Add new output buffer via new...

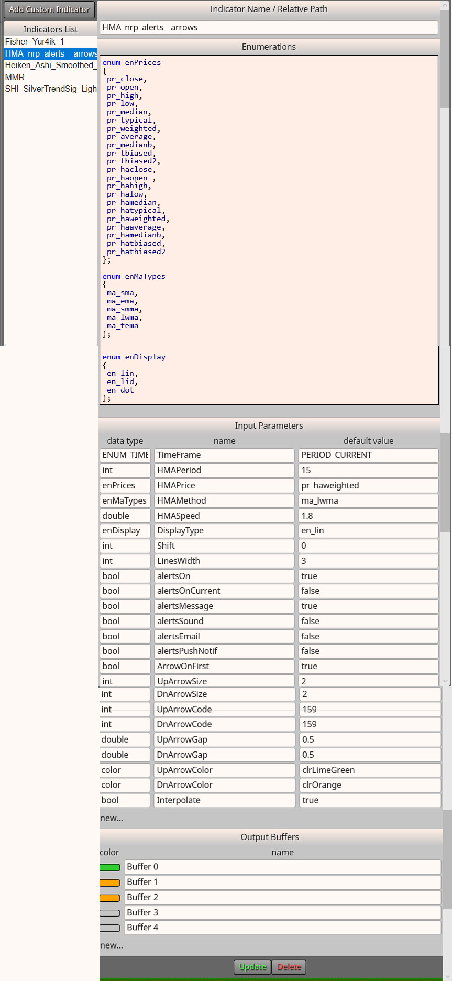112,945
